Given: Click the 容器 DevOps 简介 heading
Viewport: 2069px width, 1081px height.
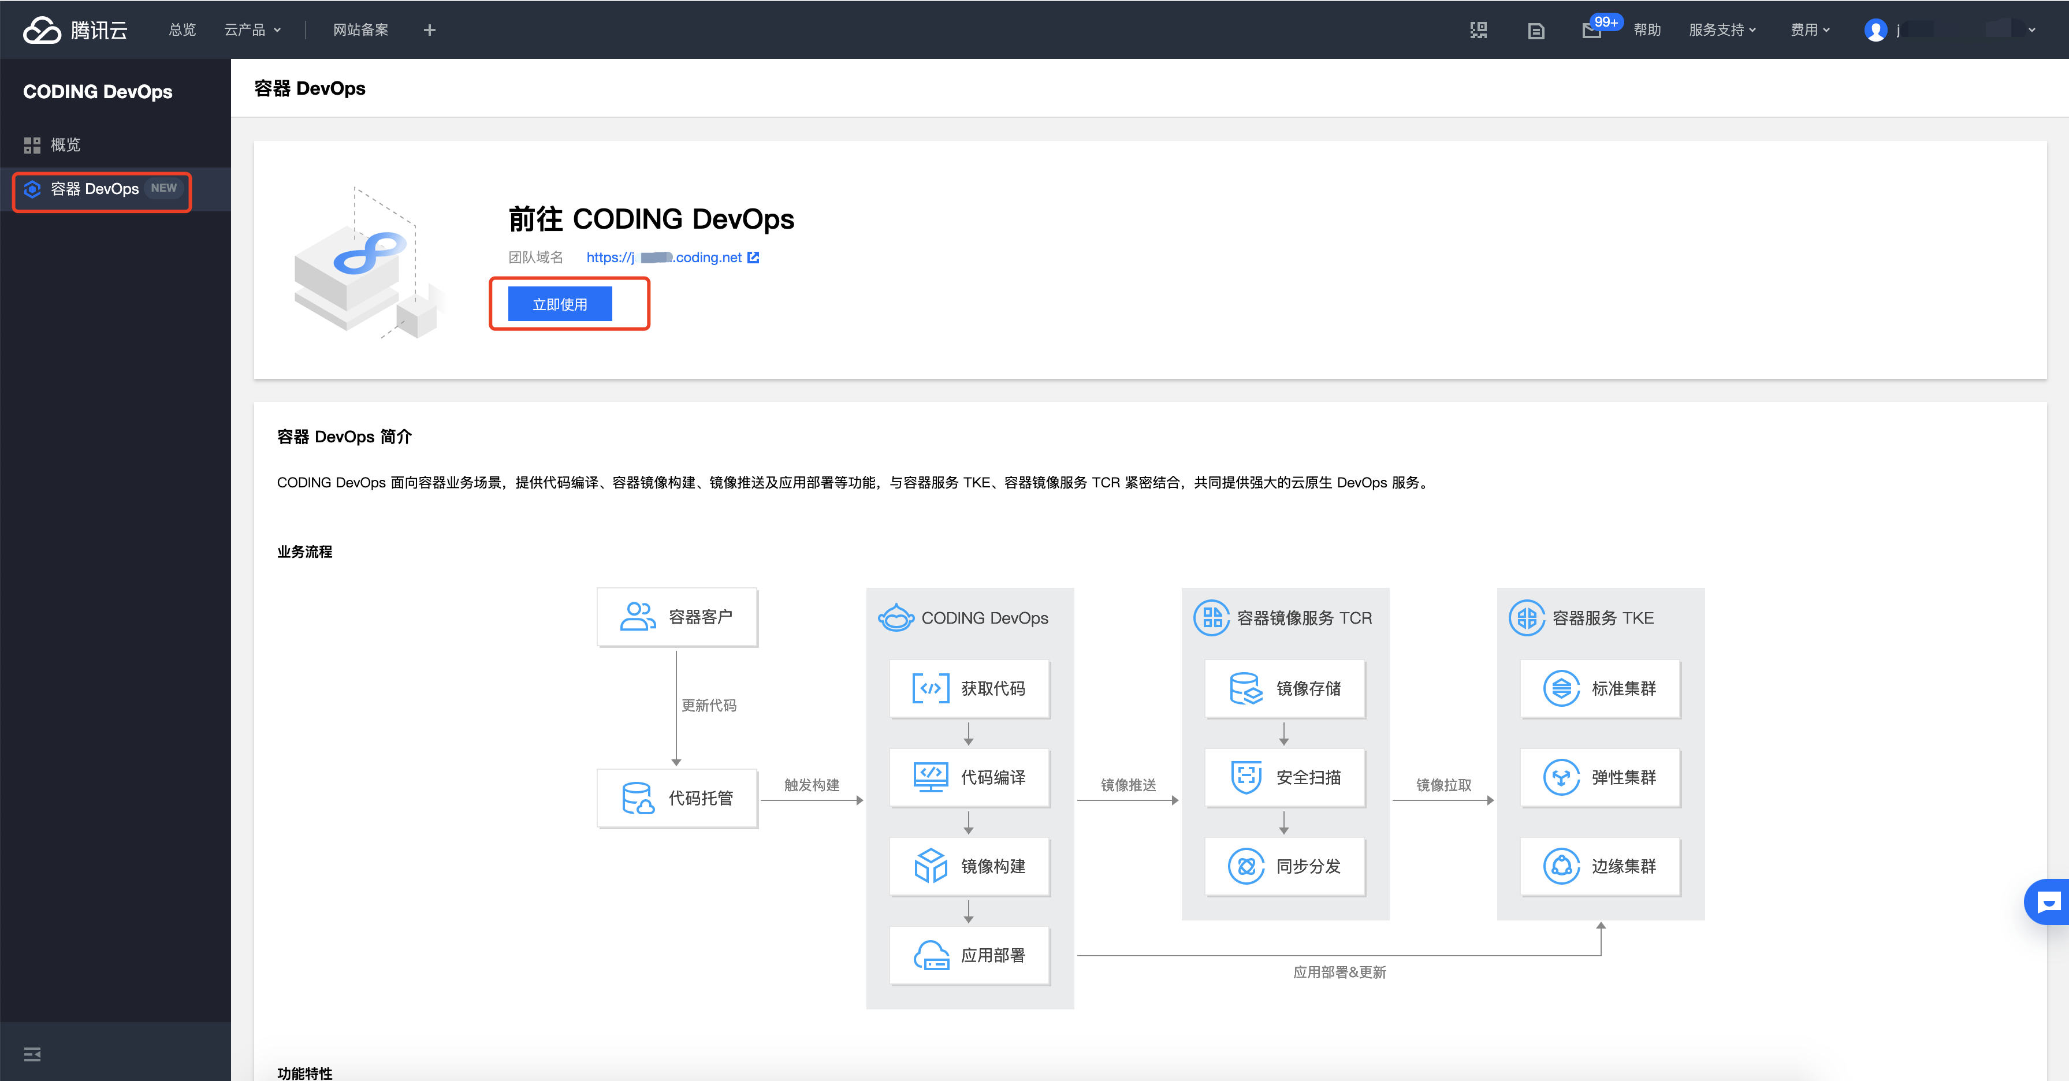Looking at the screenshot, I should [x=344, y=437].
